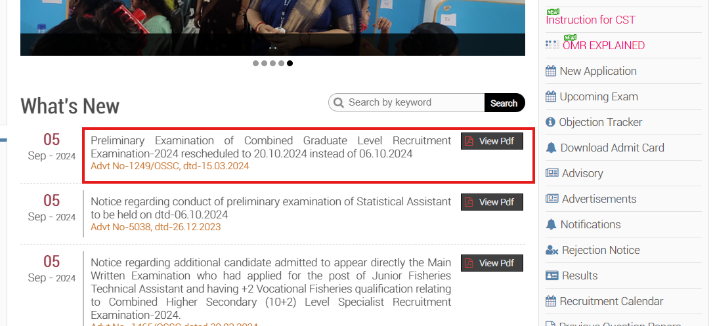Click the newspaper icon beside Advisory

(551, 173)
